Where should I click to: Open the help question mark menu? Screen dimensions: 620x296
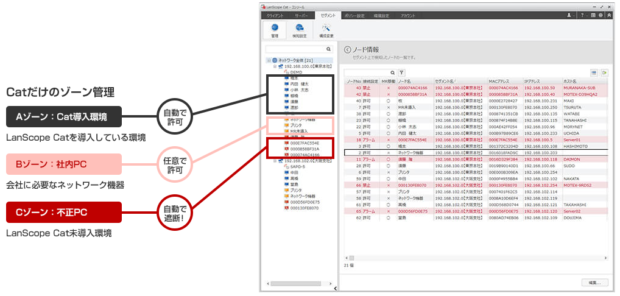coord(582,15)
